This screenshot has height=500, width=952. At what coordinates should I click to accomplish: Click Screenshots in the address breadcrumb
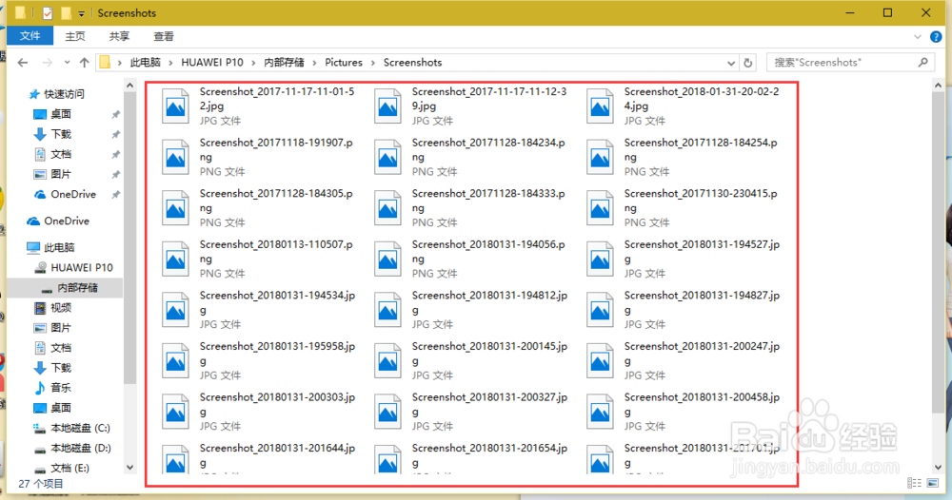tap(413, 63)
